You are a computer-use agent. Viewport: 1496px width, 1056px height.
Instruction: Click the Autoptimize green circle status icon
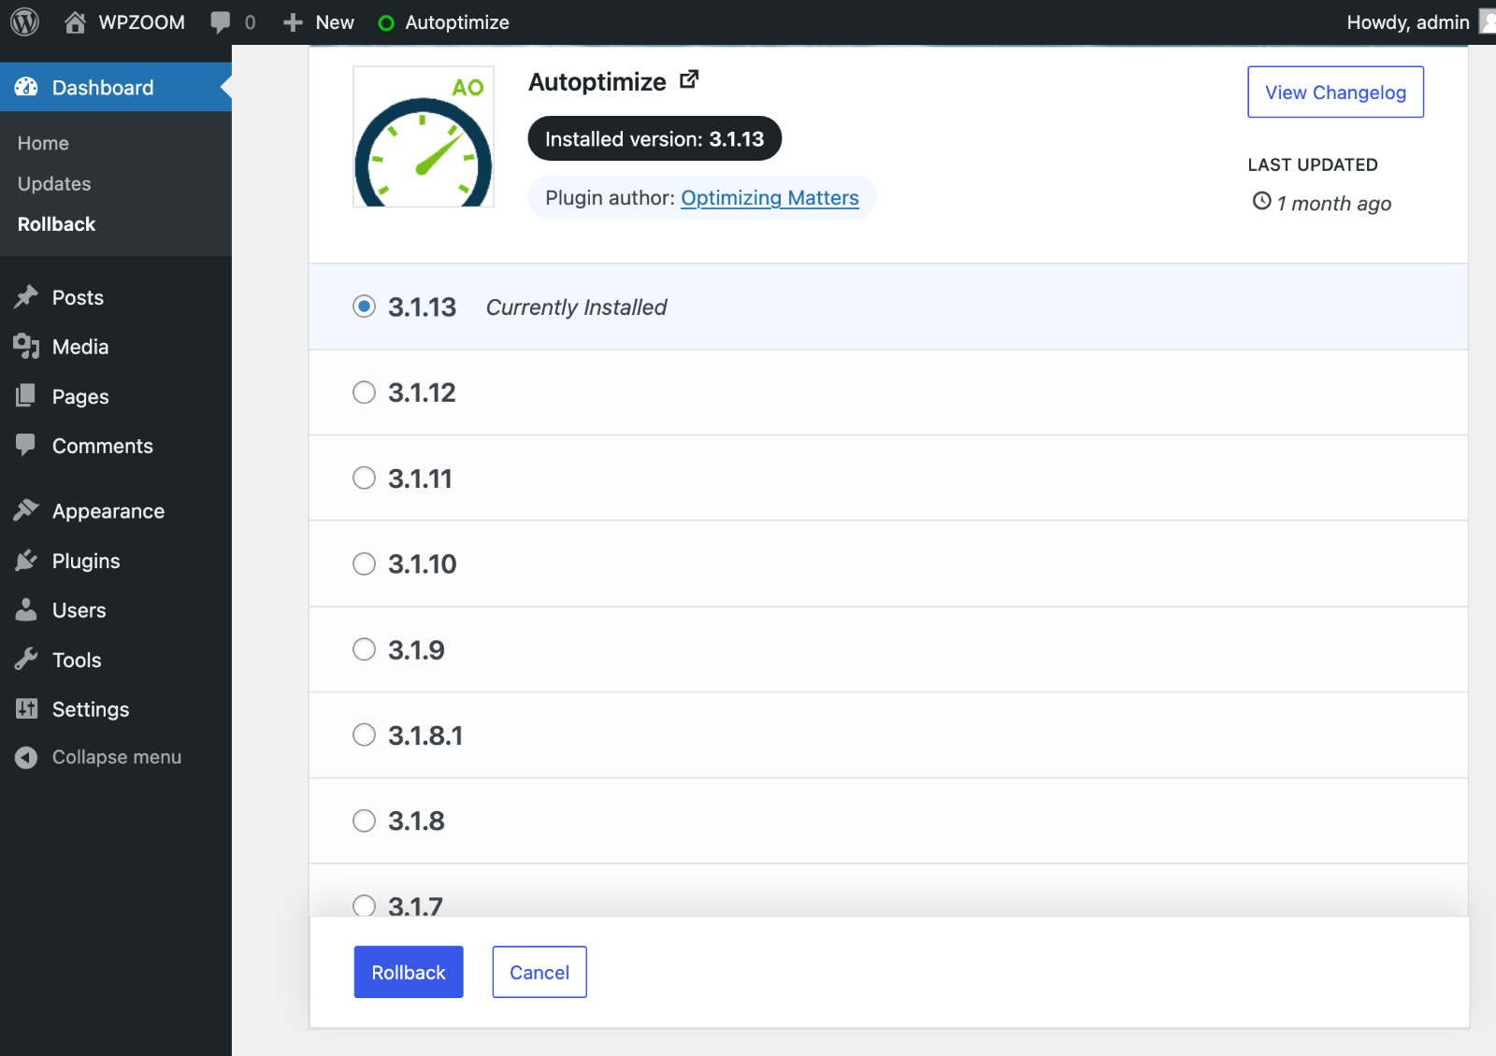pyautogui.click(x=386, y=23)
